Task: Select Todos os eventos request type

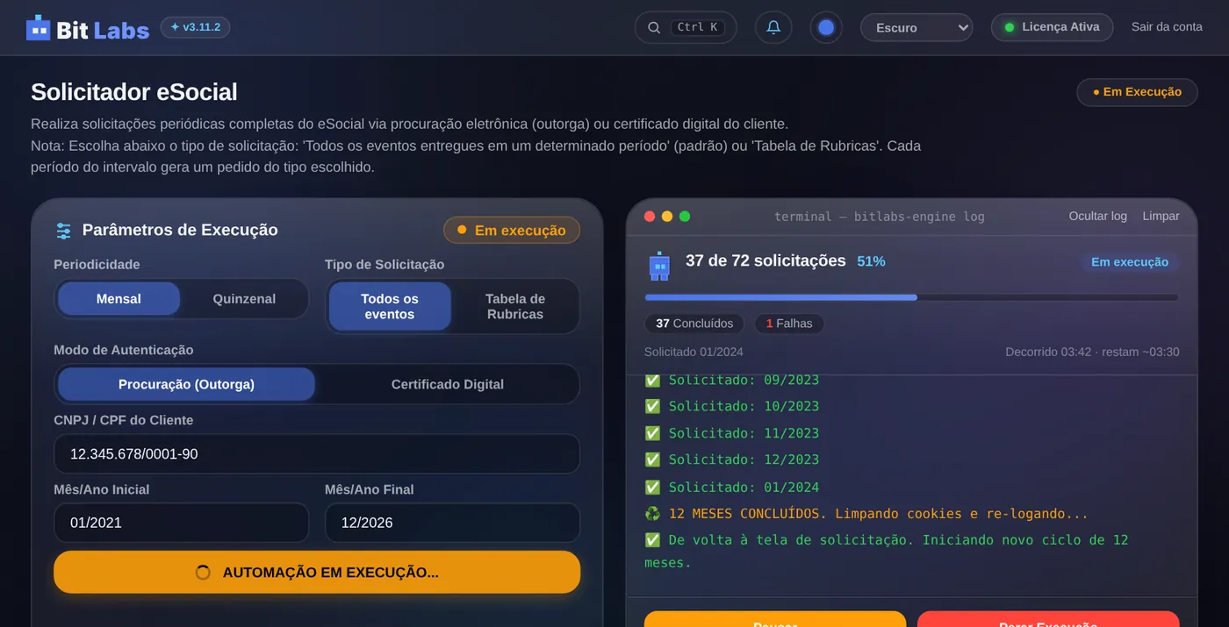Action: [390, 306]
